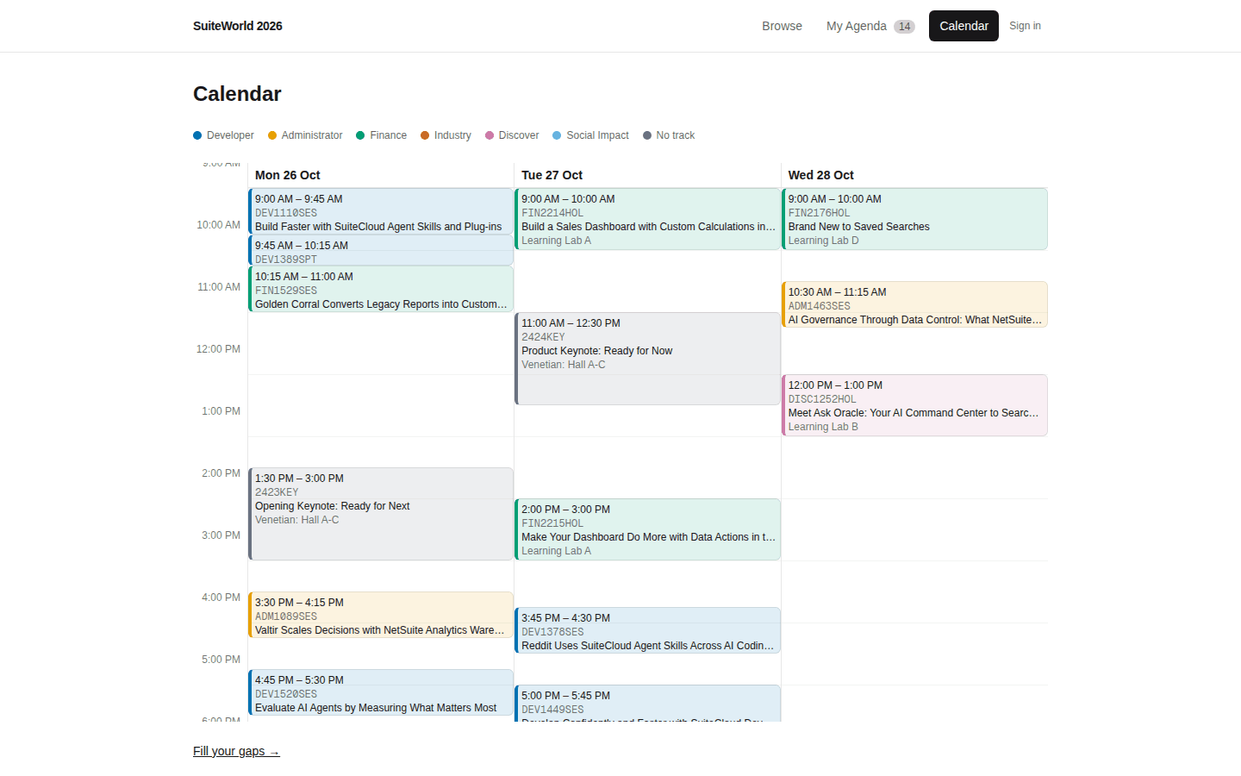Click the Calendar page heading
Viewport: 1241px width, 776px height.
click(237, 94)
